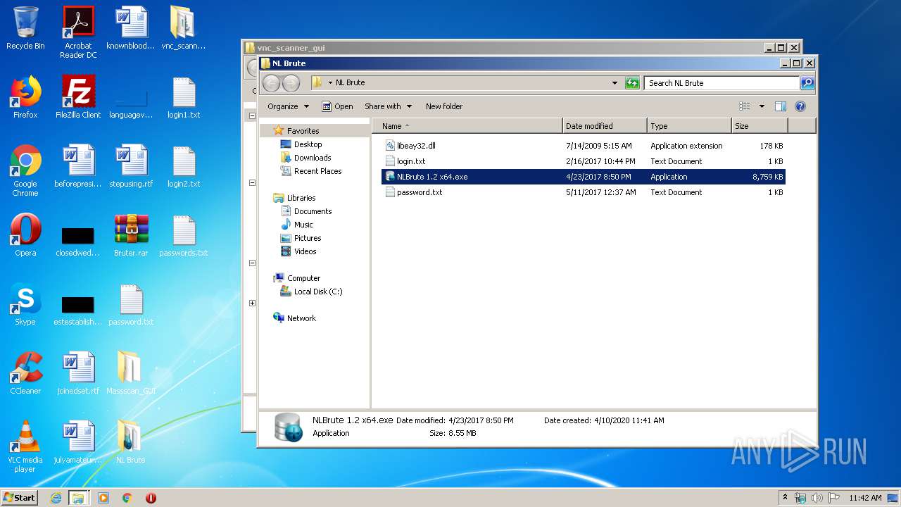Select libeay32.dll file
Screen dimensions: 901x507
583,146
